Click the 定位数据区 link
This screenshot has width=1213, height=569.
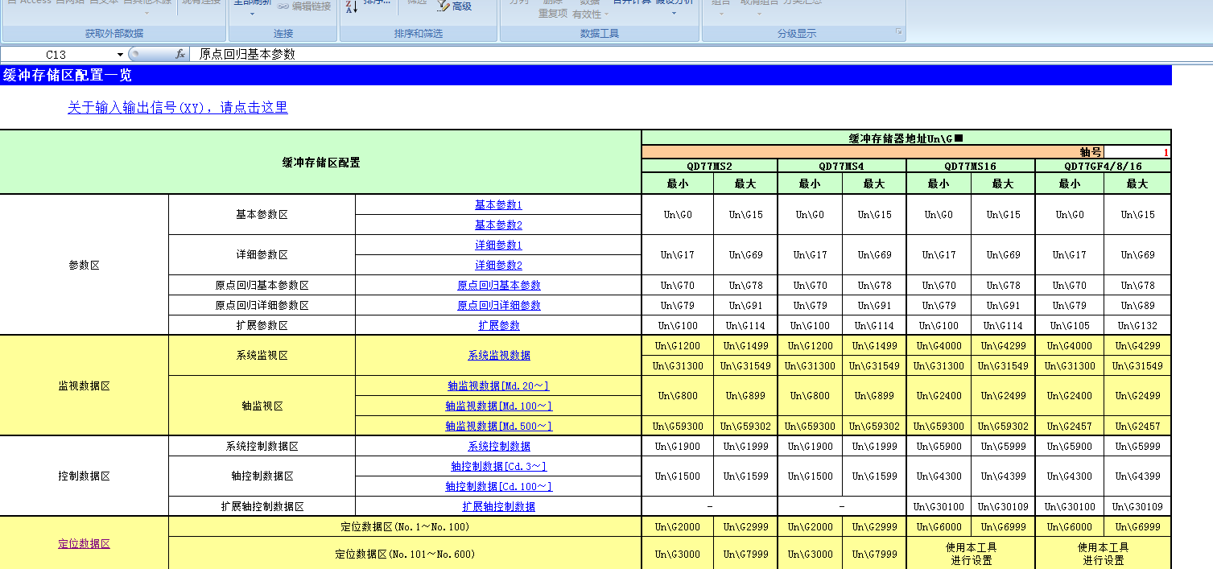tap(84, 544)
